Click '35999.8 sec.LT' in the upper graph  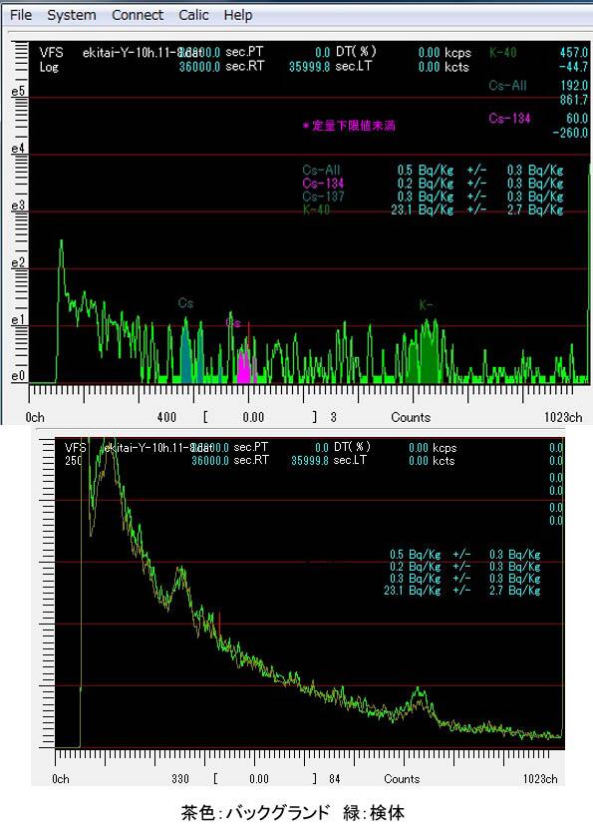[330, 67]
